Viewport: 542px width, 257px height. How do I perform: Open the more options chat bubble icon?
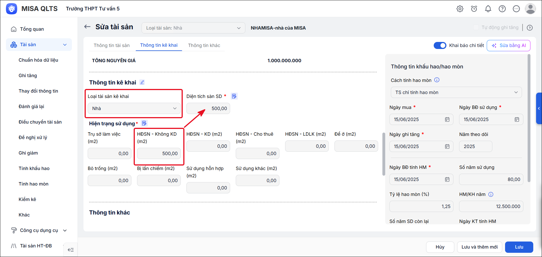pos(516,9)
